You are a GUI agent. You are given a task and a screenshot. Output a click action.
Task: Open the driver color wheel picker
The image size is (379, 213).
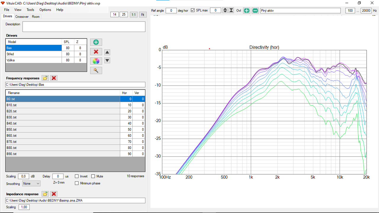click(x=96, y=61)
